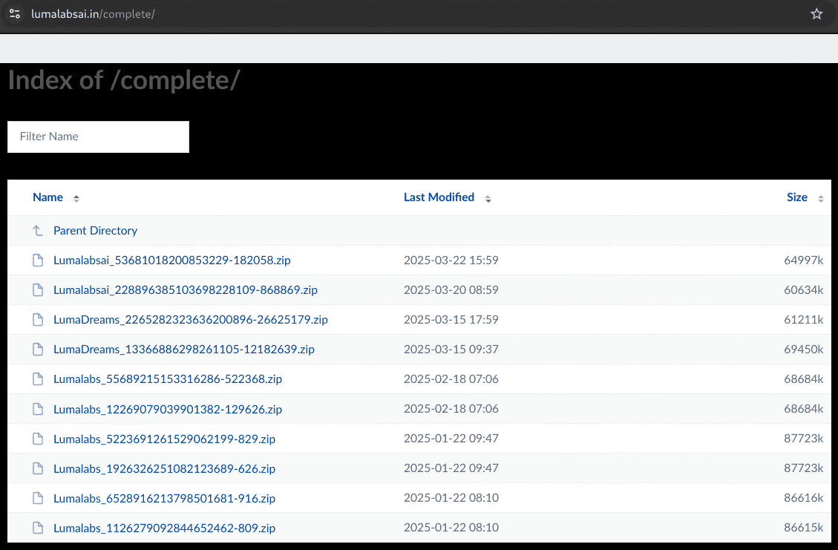The width and height of the screenshot is (838, 550).
Task: Click sort arrows next to Size
Action: [x=821, y=199]
